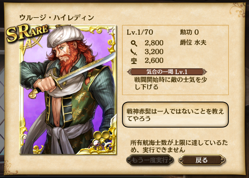Click the ウルージ・ハイレディン character name title
This screenshot has width=249, height=178.
[x=57, y=18]
